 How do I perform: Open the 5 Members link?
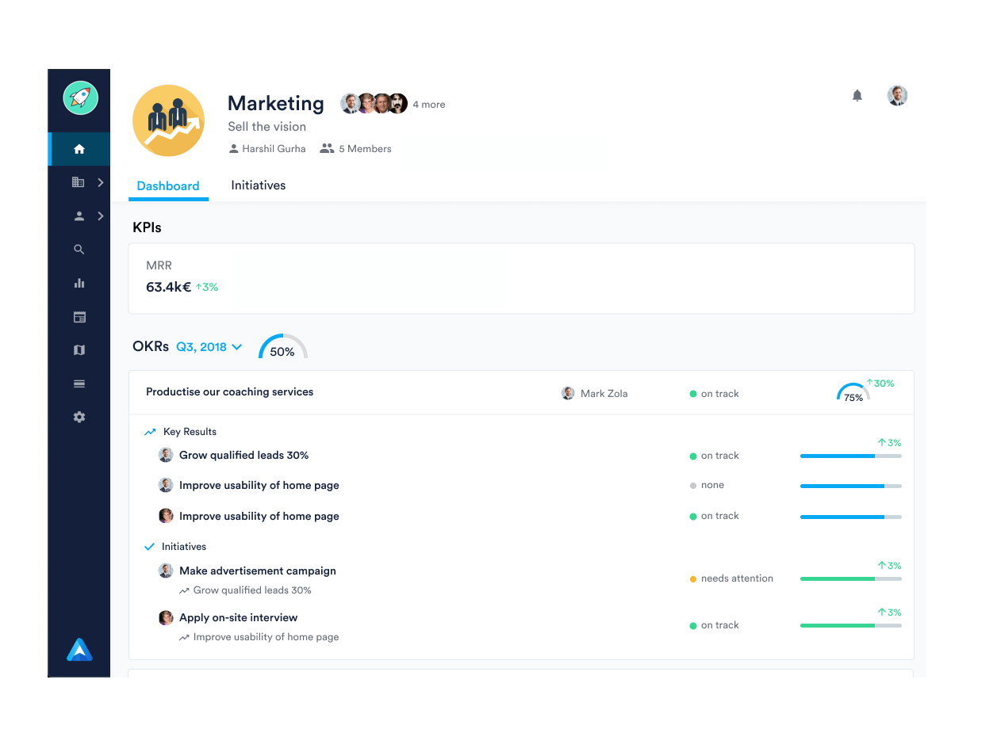pyautogui.click(x=365, y=149)
